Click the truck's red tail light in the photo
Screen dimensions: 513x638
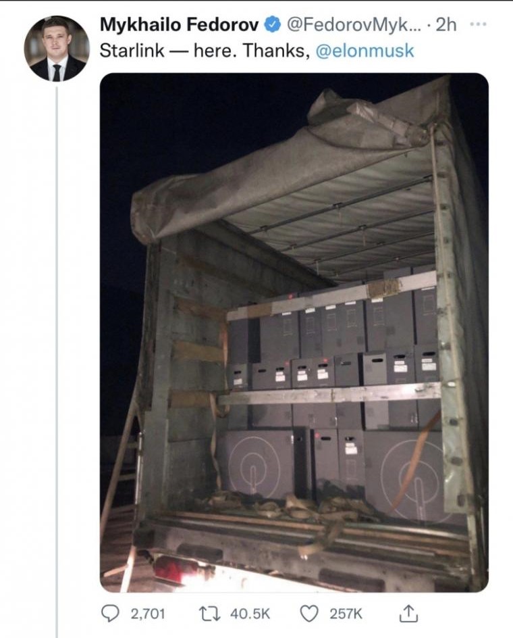[x=171, y=569]
